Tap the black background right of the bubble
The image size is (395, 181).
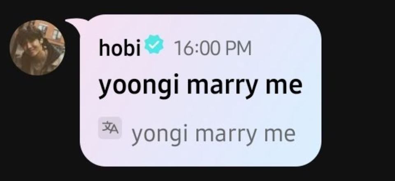[x=358, y=90]
